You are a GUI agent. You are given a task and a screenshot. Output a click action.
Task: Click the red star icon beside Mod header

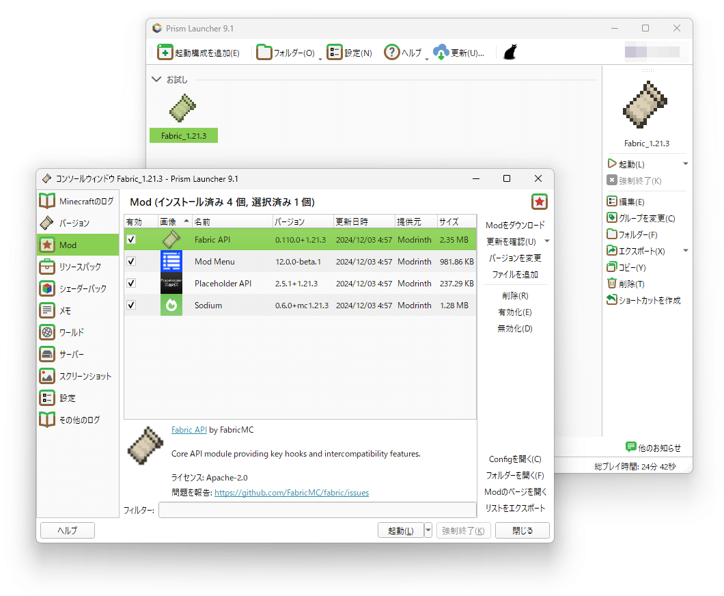pyautogui.click(x=540, y=202)
